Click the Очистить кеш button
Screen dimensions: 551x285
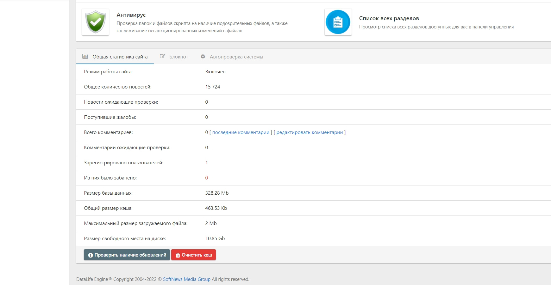coord(194,255)
